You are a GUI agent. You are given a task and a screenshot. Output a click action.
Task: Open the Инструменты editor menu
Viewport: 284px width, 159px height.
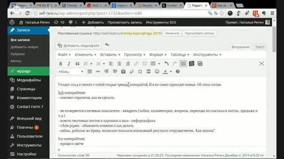click(x=207, y=55)
